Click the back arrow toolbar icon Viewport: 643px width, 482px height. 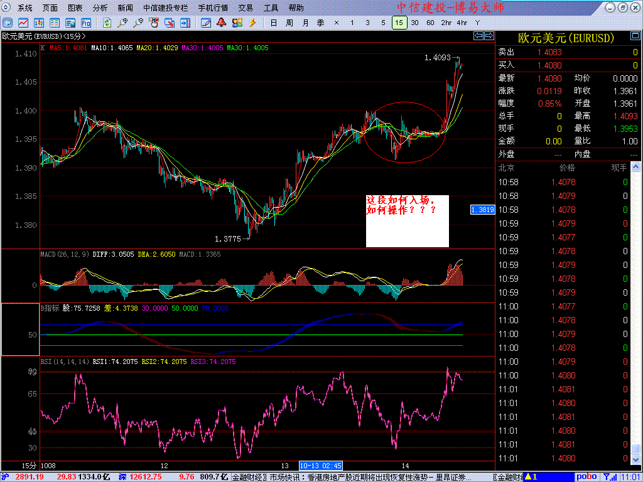point(8,23)
